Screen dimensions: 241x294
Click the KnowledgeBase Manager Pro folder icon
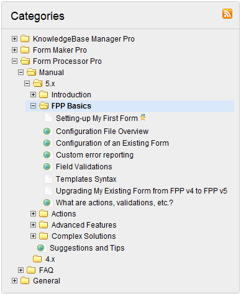25,38
